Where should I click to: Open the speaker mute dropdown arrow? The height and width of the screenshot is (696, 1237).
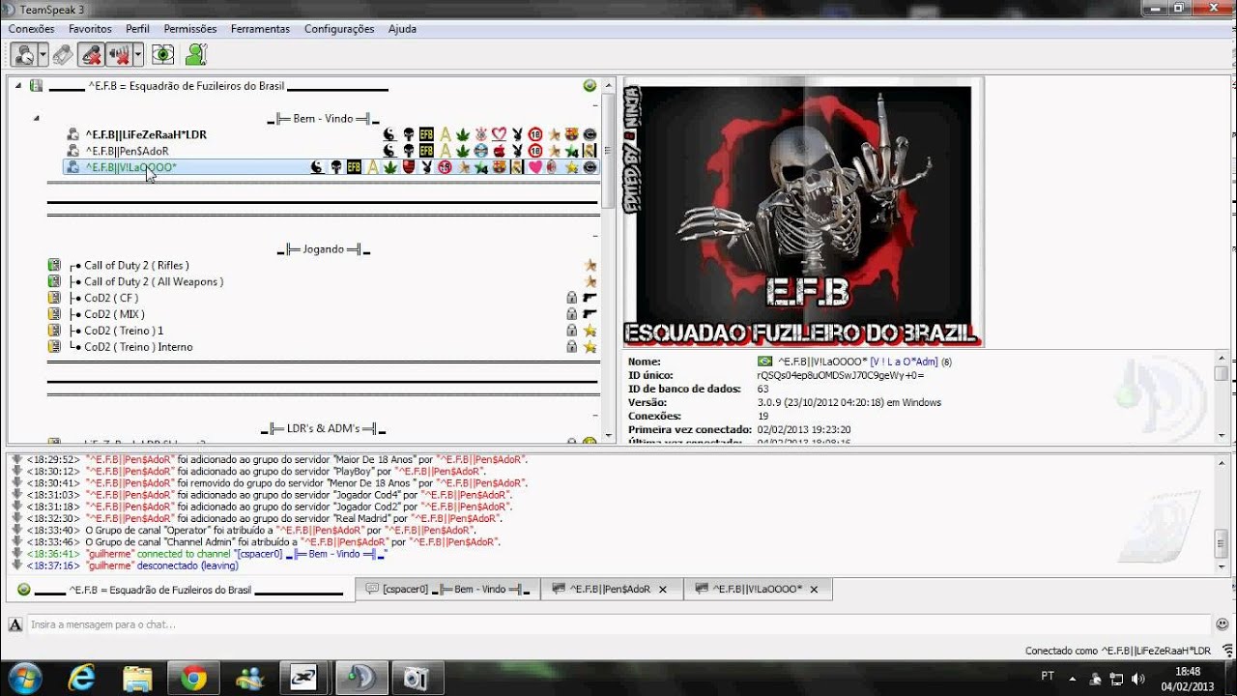138,54
